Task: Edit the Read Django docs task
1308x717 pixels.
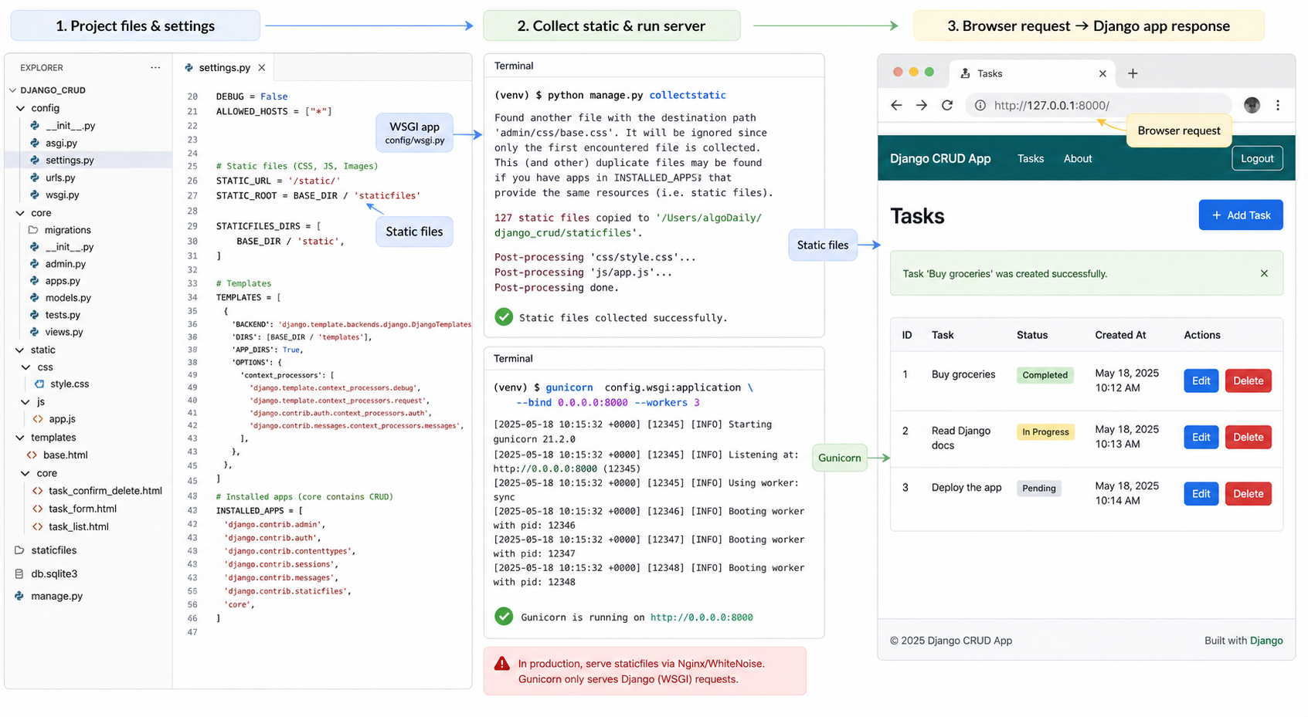Action: [1201, 437]
